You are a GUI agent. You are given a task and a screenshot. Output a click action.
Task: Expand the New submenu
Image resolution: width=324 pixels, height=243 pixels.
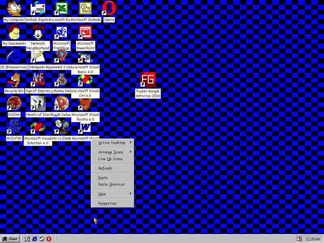pos(113,194)
